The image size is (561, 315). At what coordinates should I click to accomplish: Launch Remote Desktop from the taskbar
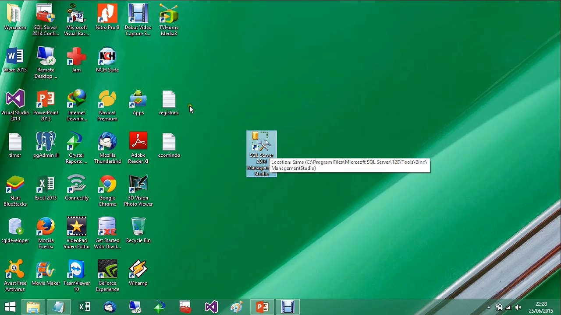pos(135,307)
